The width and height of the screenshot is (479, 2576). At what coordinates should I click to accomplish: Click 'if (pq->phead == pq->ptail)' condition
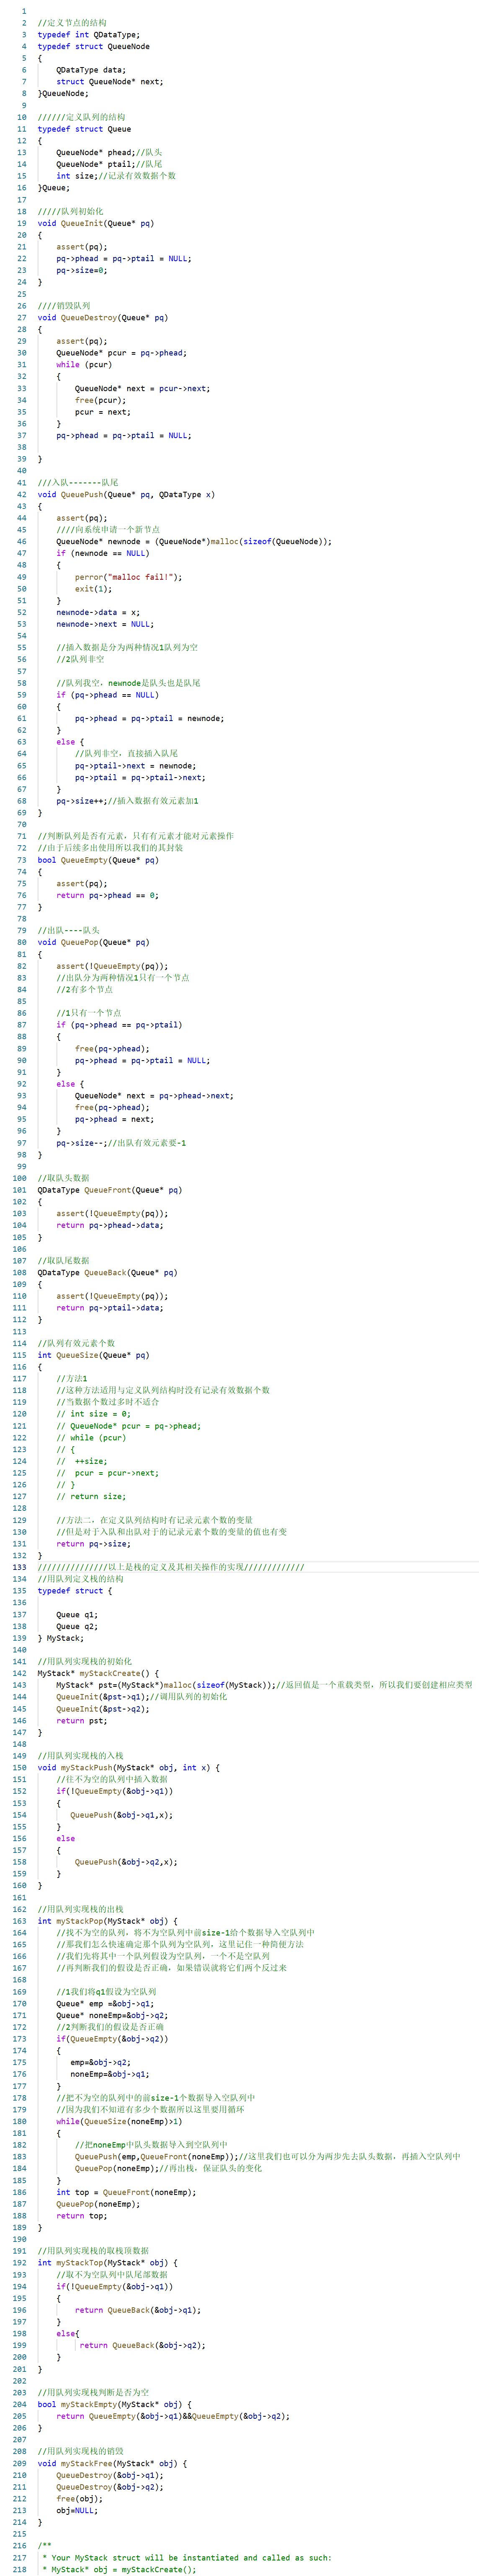(x=120, y=1025)
